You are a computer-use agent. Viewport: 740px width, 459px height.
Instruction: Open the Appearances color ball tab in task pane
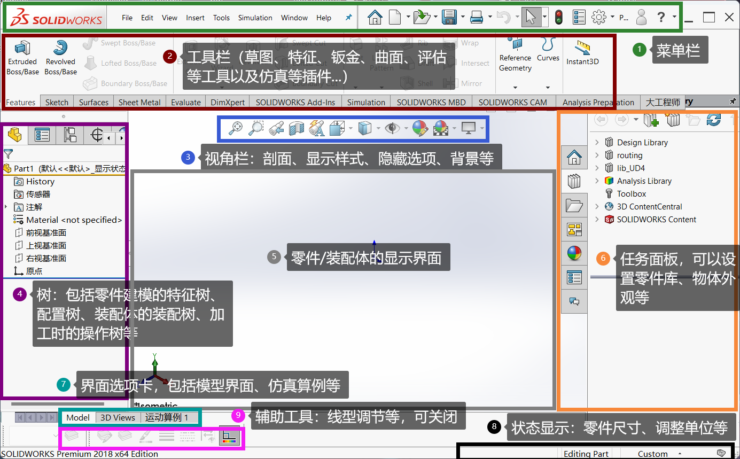574,253
